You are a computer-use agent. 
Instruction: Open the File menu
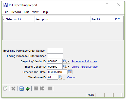(6, 12)
